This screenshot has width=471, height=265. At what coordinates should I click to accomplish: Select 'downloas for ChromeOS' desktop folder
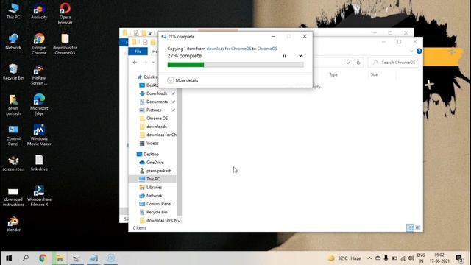pyautogui.click(x=65, y=44)
